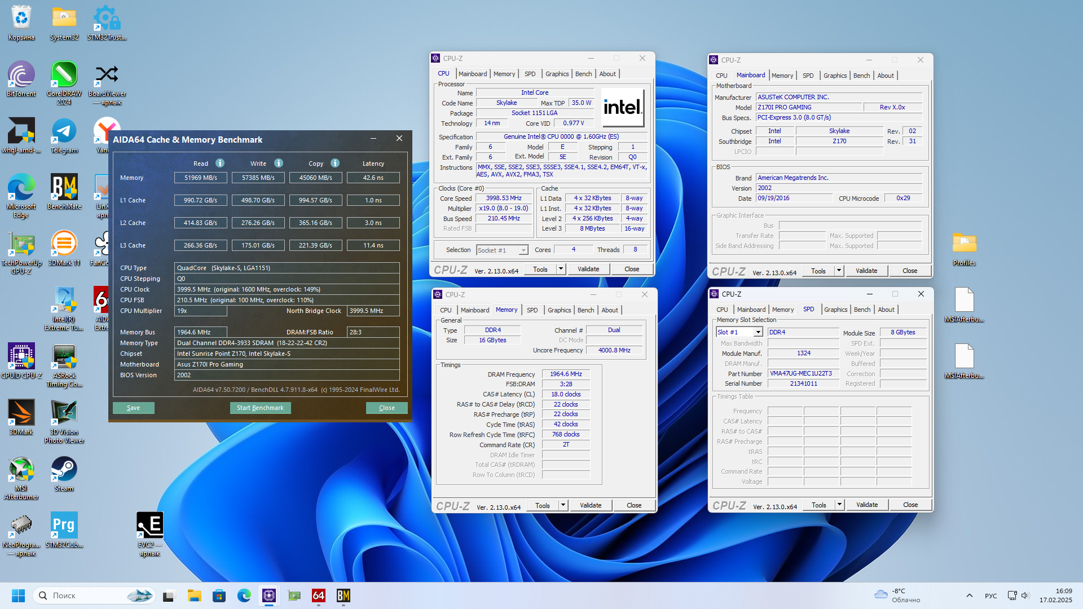This screenshot has width=1083, height=609.
Task: Launch BitTorrent from desktop
Action: 21,79
